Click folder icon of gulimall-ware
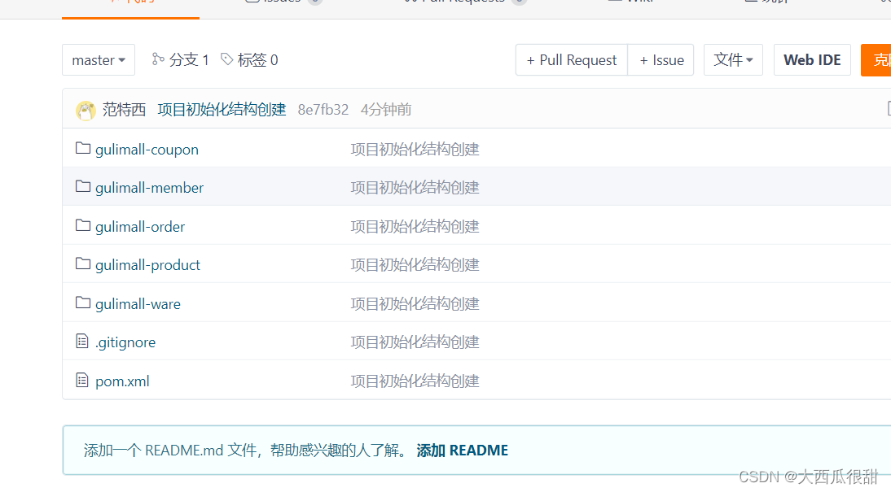Viewport: 891px width, 492px height. coord(83,303)
